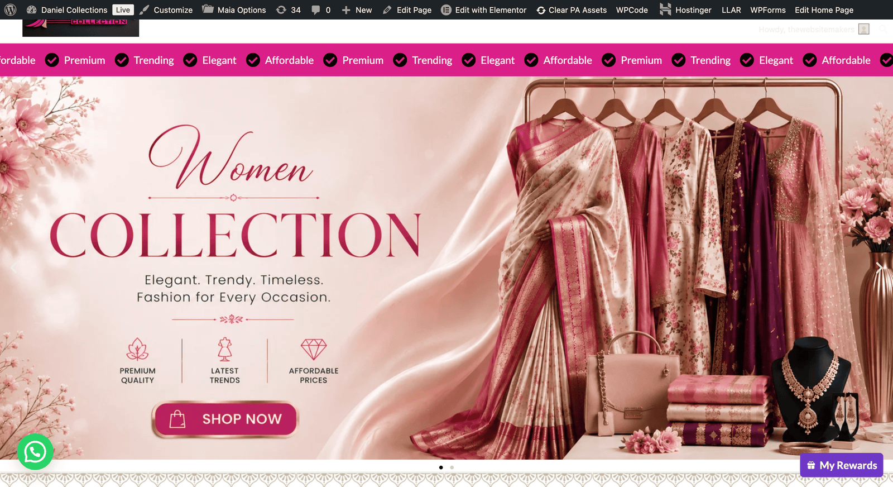Go back with the previous slide arrow

click(13, 268)
